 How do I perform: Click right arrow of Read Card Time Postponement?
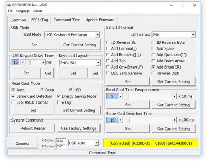174,96
